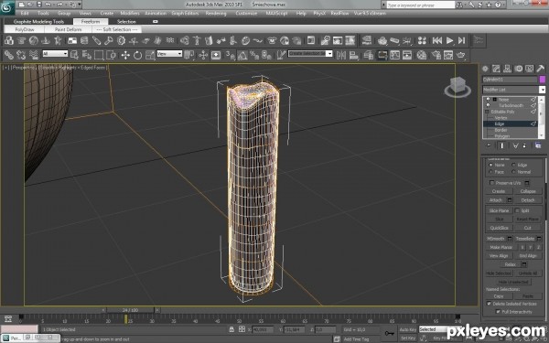This screenshot has width=549, height=343.
Task: Select the Move tool in main toolbar
Action: (x=125, y=55)
